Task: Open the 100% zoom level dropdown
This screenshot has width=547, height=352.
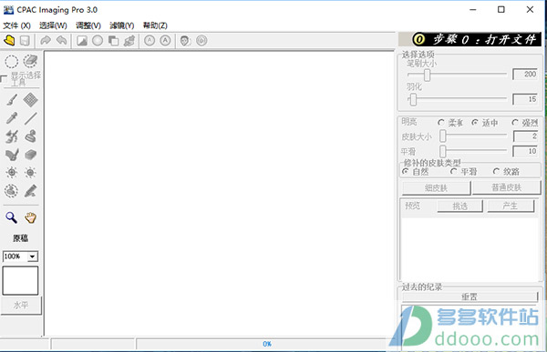Action: point(32,256)
